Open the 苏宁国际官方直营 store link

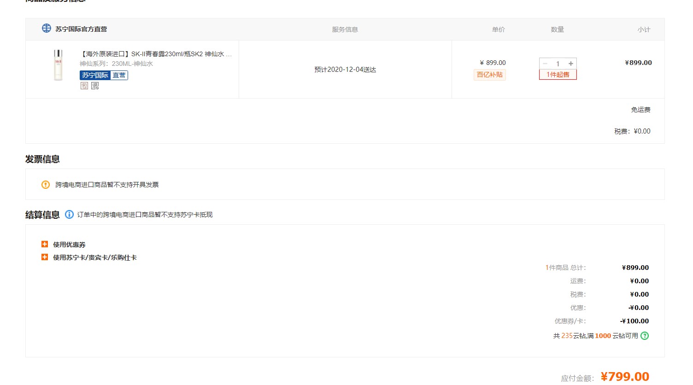(81, 29)
